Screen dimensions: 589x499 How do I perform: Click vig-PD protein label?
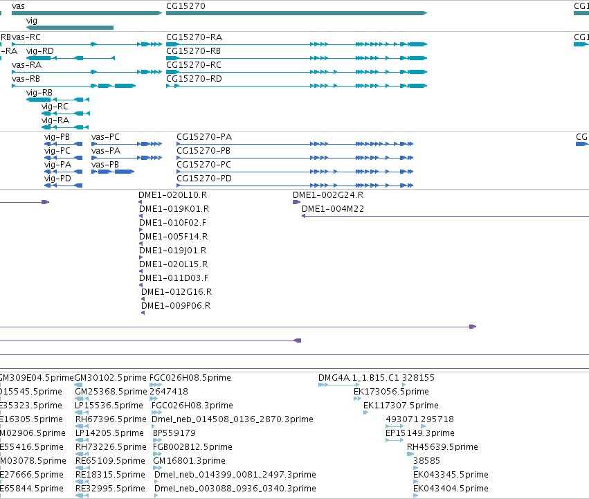[x=58, y=179]
